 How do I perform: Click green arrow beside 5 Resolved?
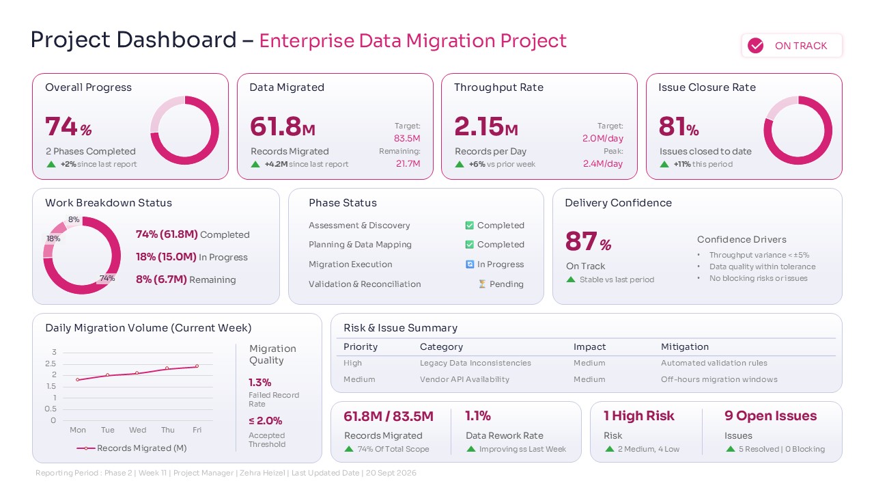coord(730,449)
